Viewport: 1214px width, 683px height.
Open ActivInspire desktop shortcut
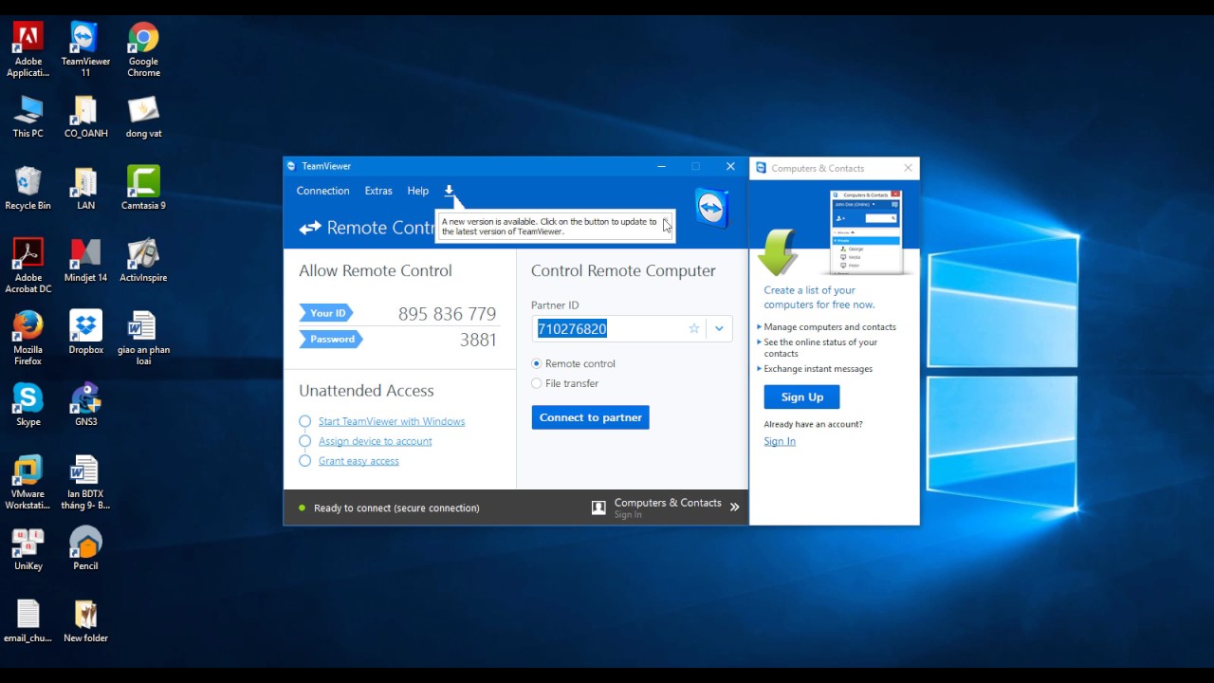pyautogui.click(x=143, y=261)
